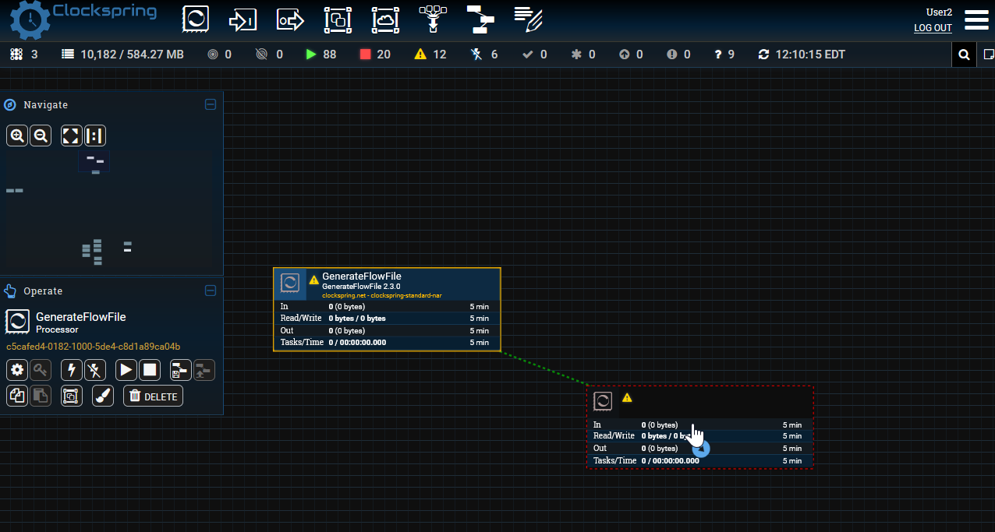The height and width of the screenshot is (532, 995).
Task: Stop the processor with the stop button
Action: click(x=150, y=370)
